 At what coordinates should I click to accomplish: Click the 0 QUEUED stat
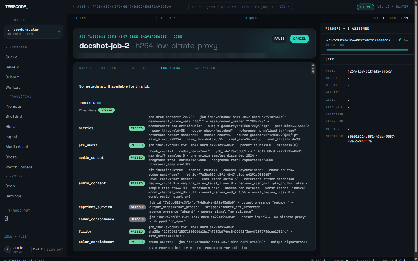point(253,18)
